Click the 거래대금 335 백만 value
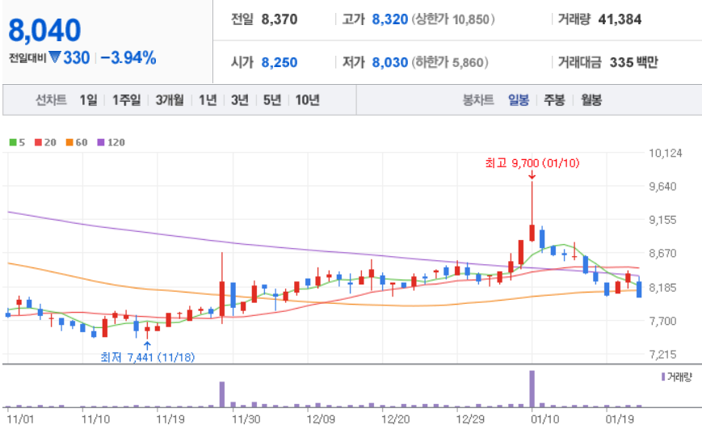The width and height of the screenshot is (702, 442). (633, 62)
